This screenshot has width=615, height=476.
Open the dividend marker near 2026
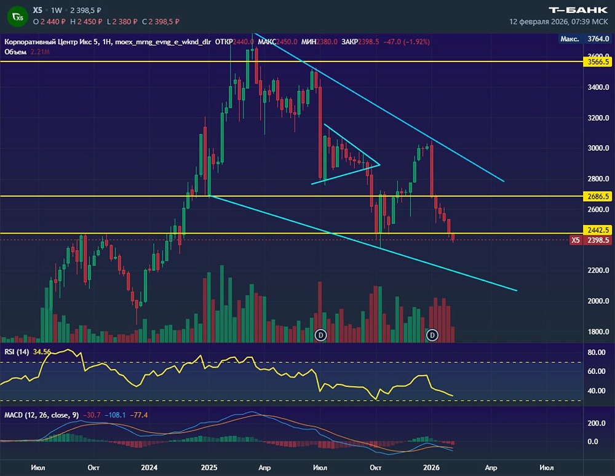[432, 335]
